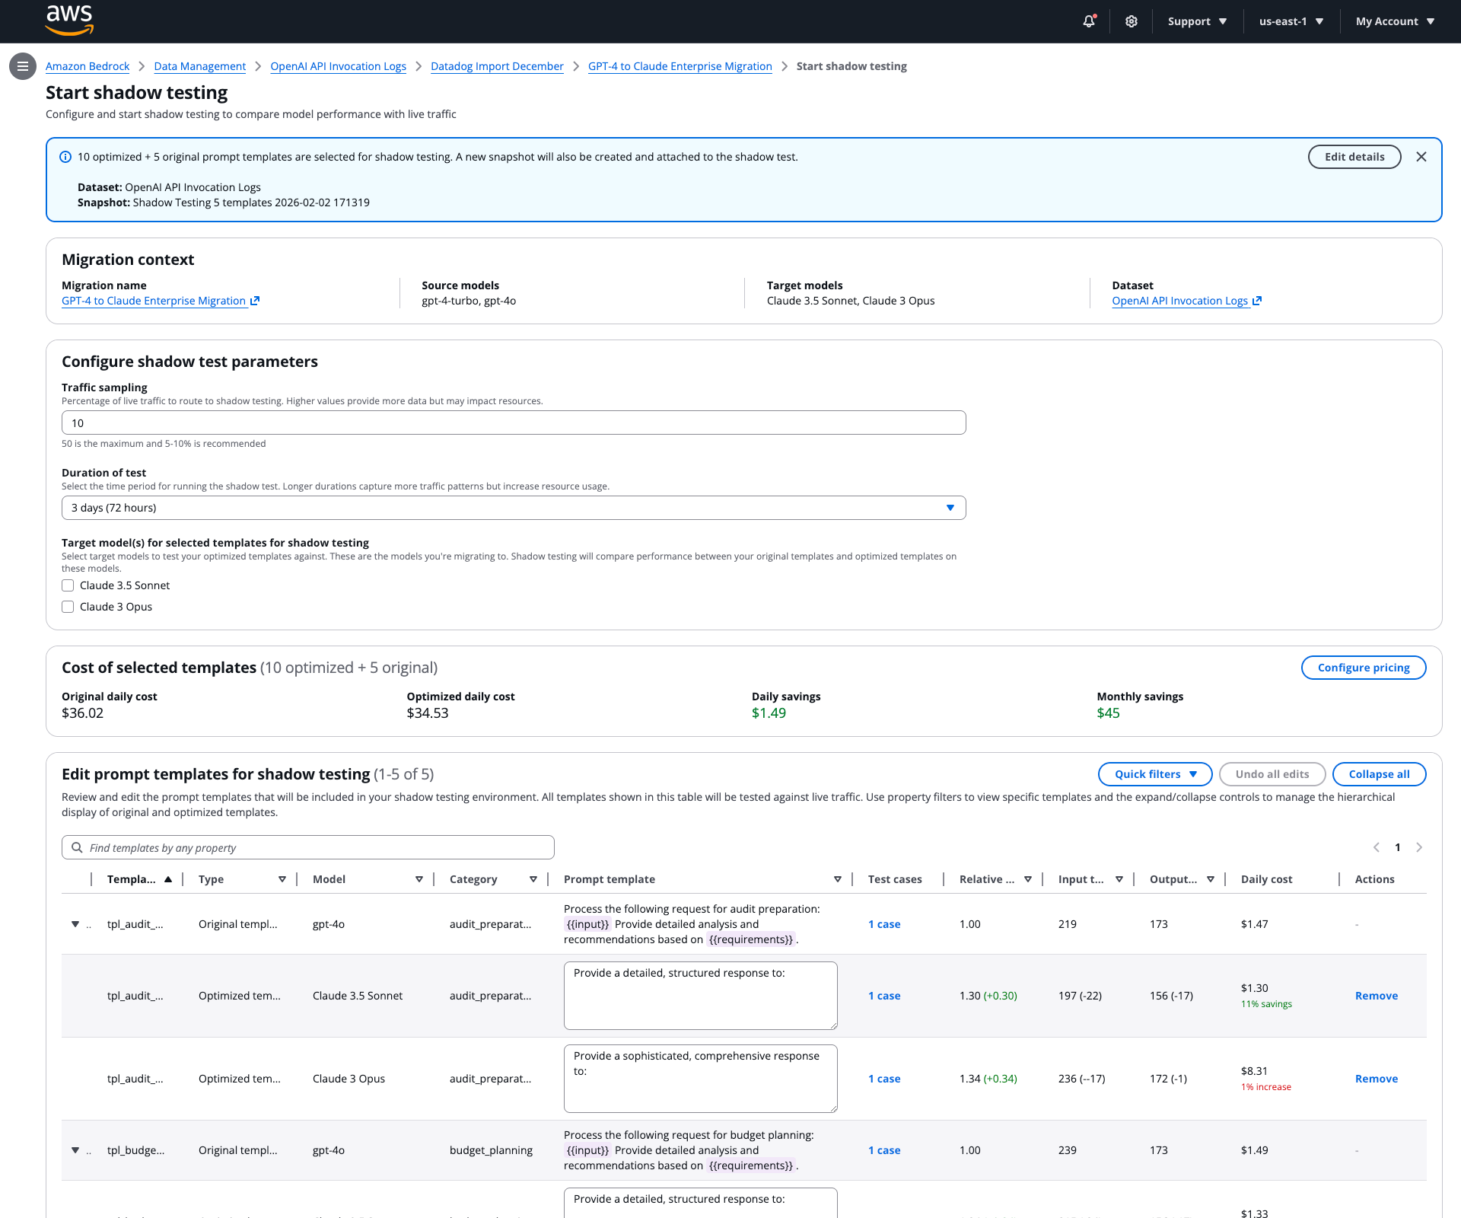Image resolution: width=1461 pixels, height=1218 pixels.
Task: Open the AWS home logo
Action: pos(69,21)
